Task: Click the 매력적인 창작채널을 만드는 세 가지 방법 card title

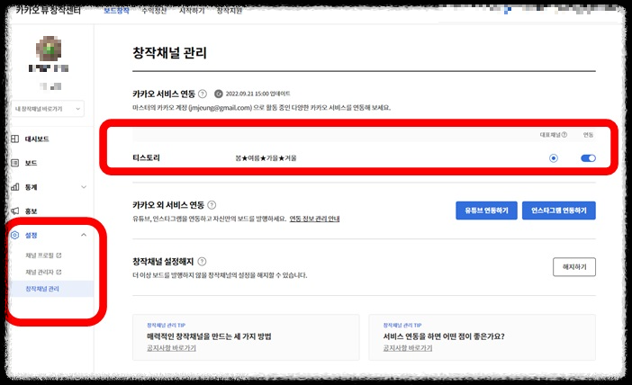Action: tap(209, 336)
